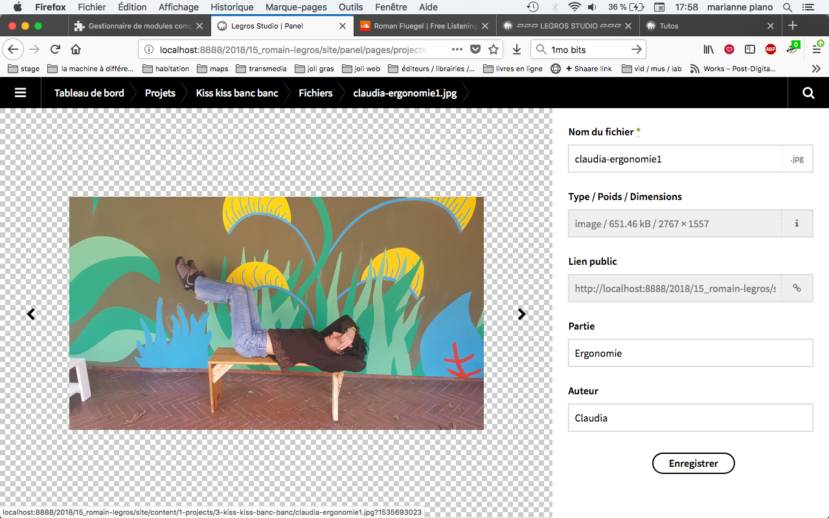Screen dimensions: 829x518
Task: Bookmark this page with the star
Action: [x=494, y=50]
